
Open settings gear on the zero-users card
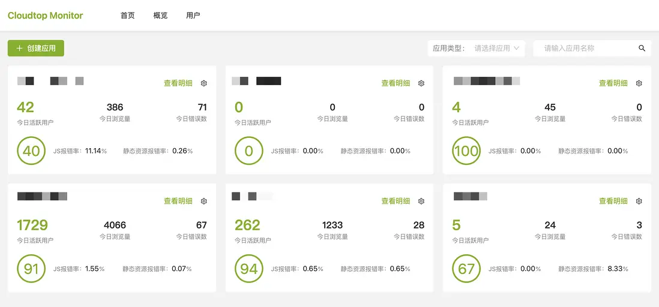421,83
